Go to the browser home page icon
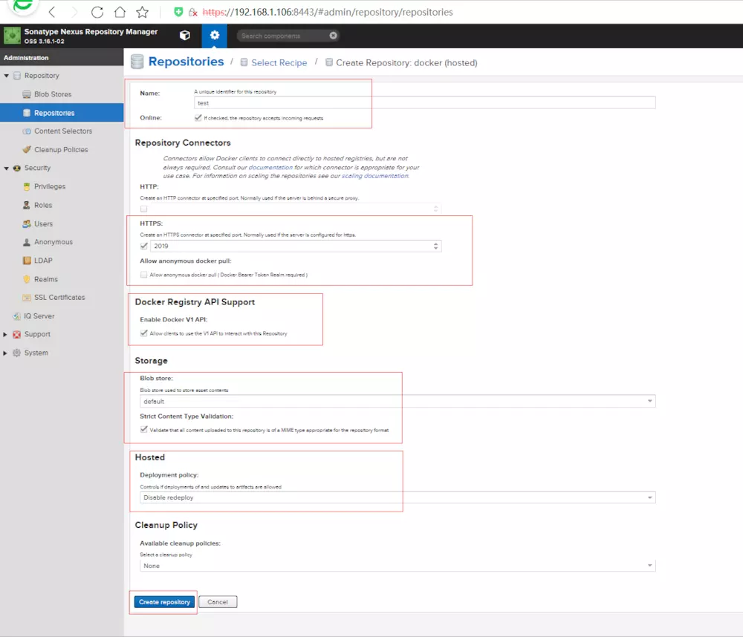 tap(120, 12)
